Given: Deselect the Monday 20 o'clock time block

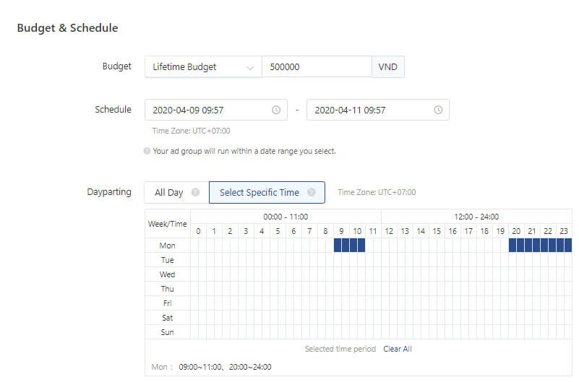Looking at the screenshot, I should (x=517, y=246).
